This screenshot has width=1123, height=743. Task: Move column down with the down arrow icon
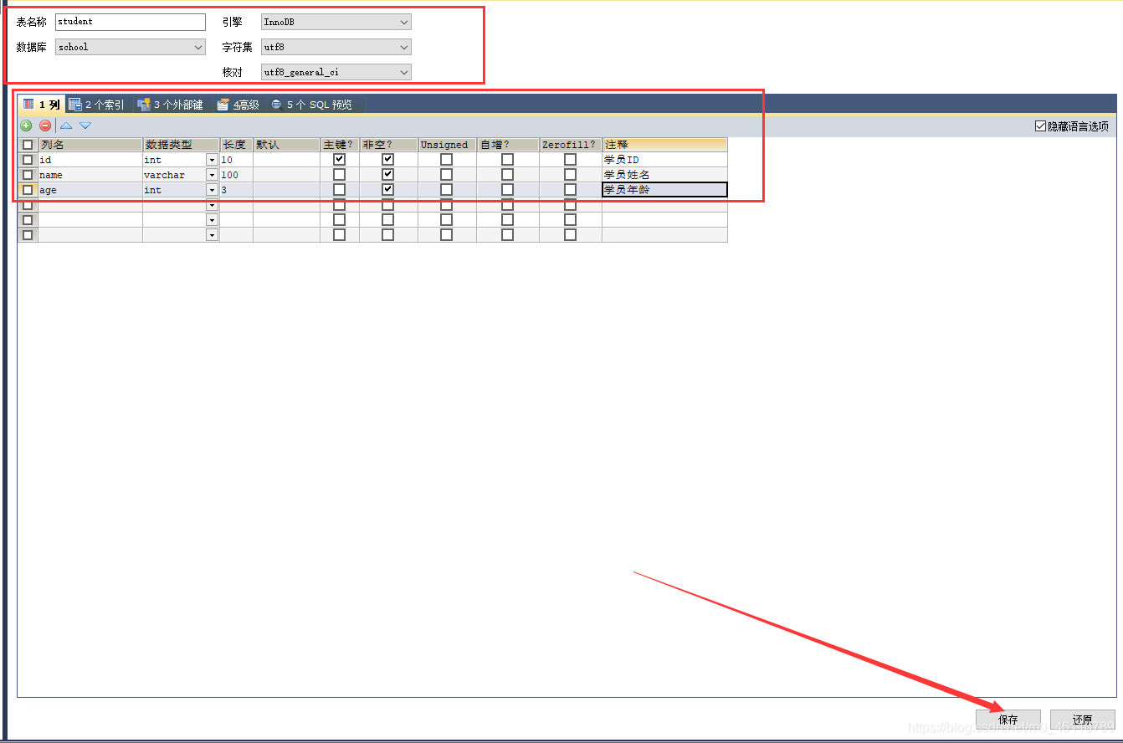(x=85, y=126)
